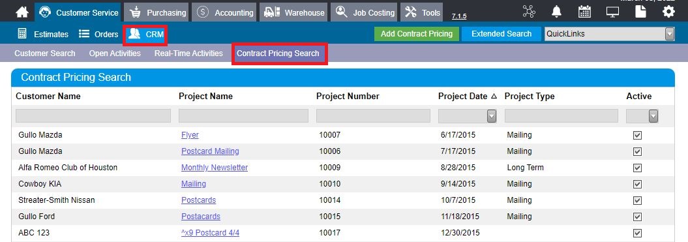Select date 6/17/2015 cell
688x242 pixels.
point(458,135)
